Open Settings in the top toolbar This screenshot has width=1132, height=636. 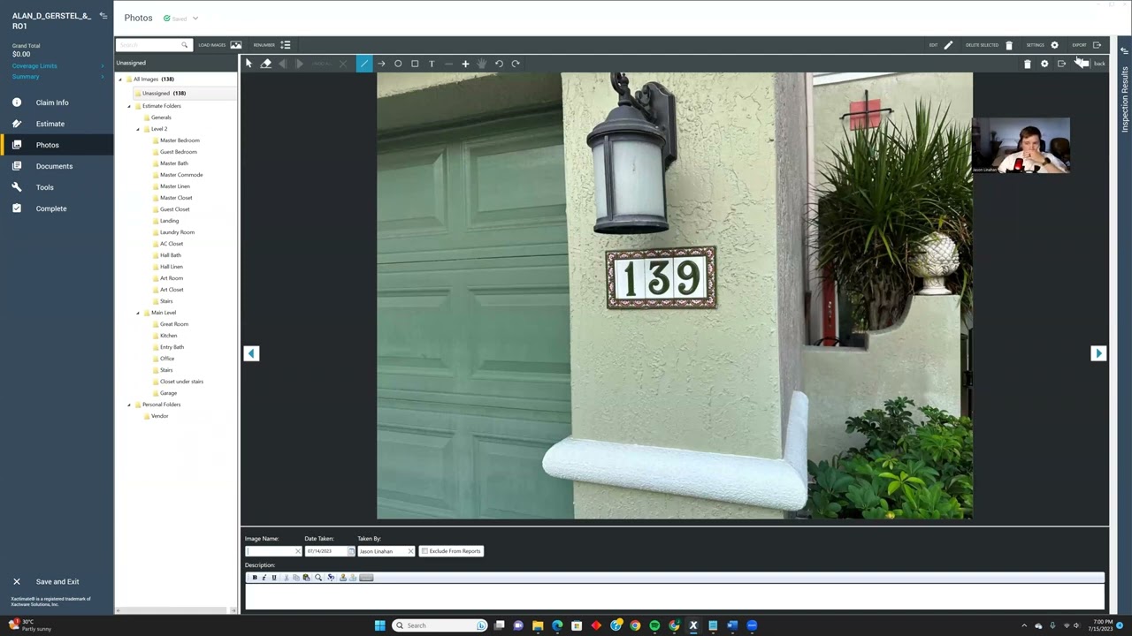coord(1042,45)
